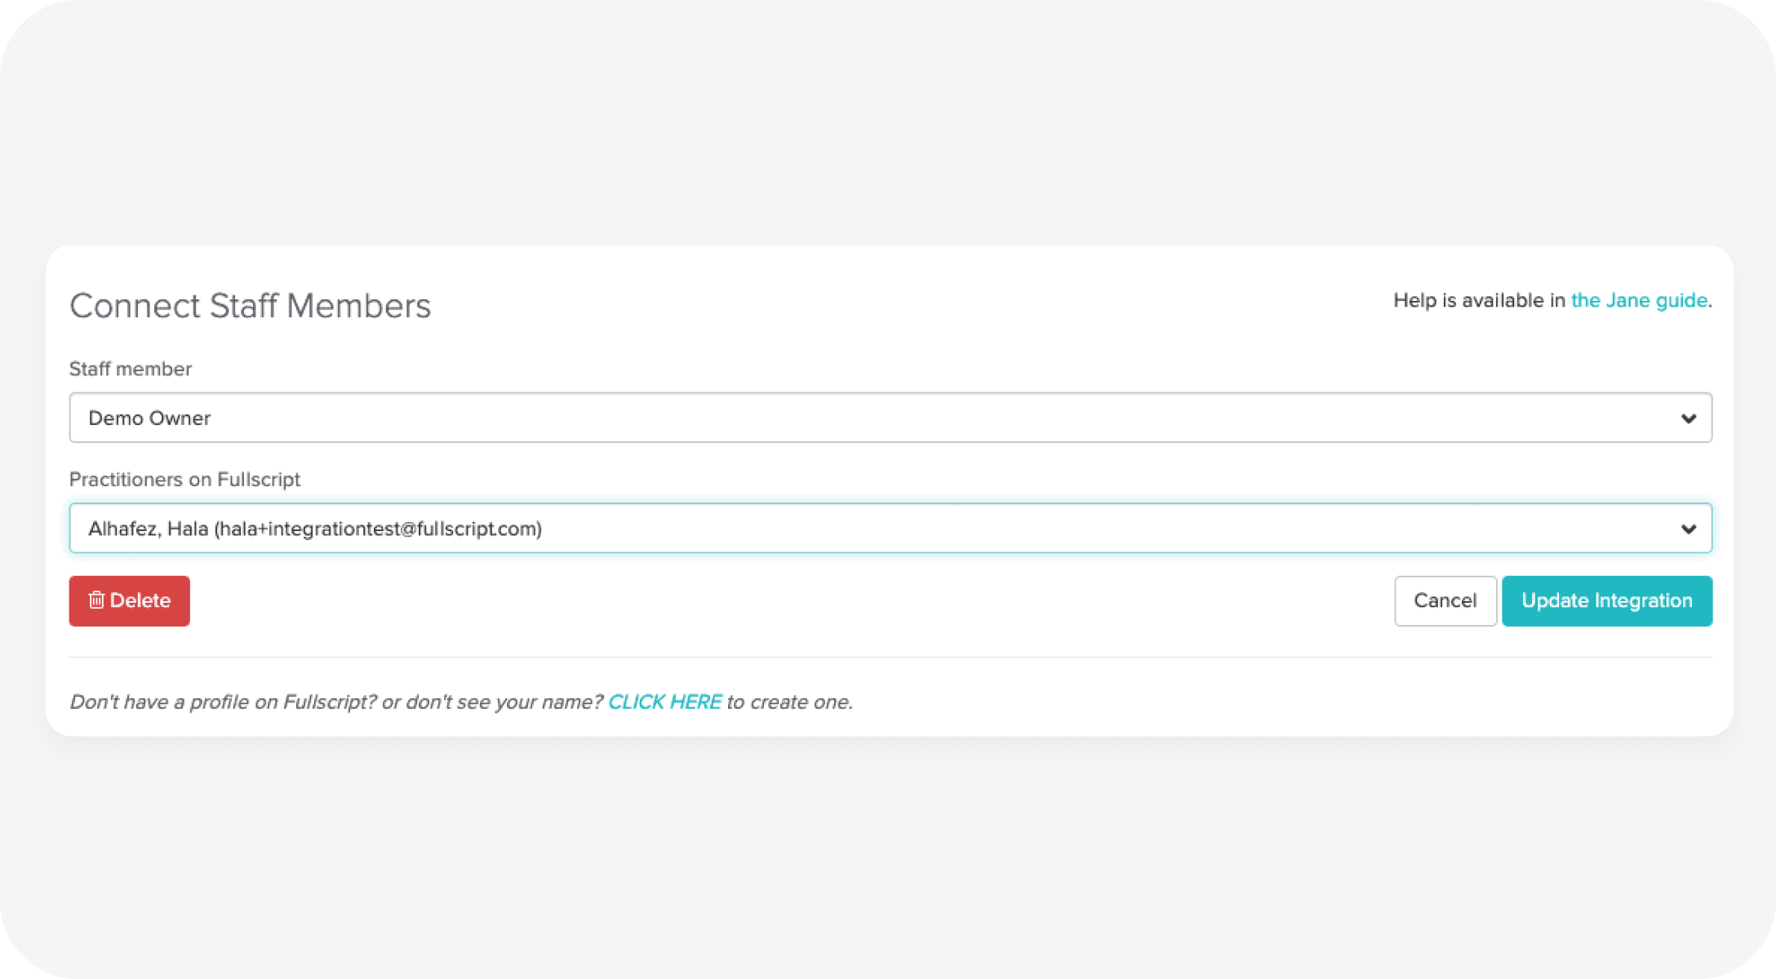Viewport: 1776px width, 979px height.
Task: Click the Staff member label
Action: (131, 369)
